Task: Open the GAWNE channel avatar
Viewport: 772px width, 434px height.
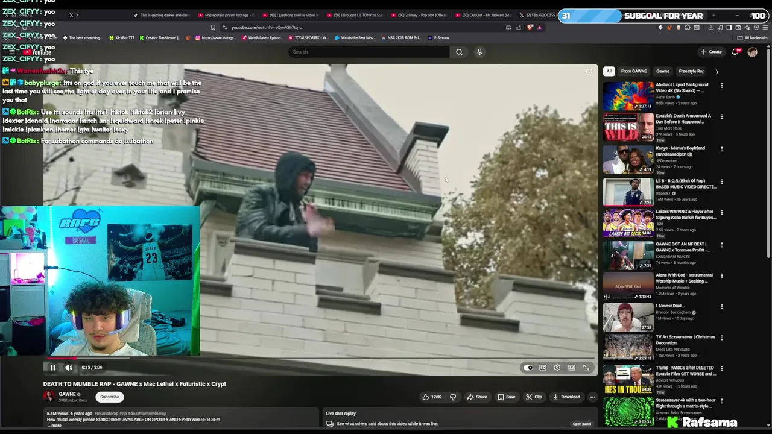Action: (x=49, y=396)
